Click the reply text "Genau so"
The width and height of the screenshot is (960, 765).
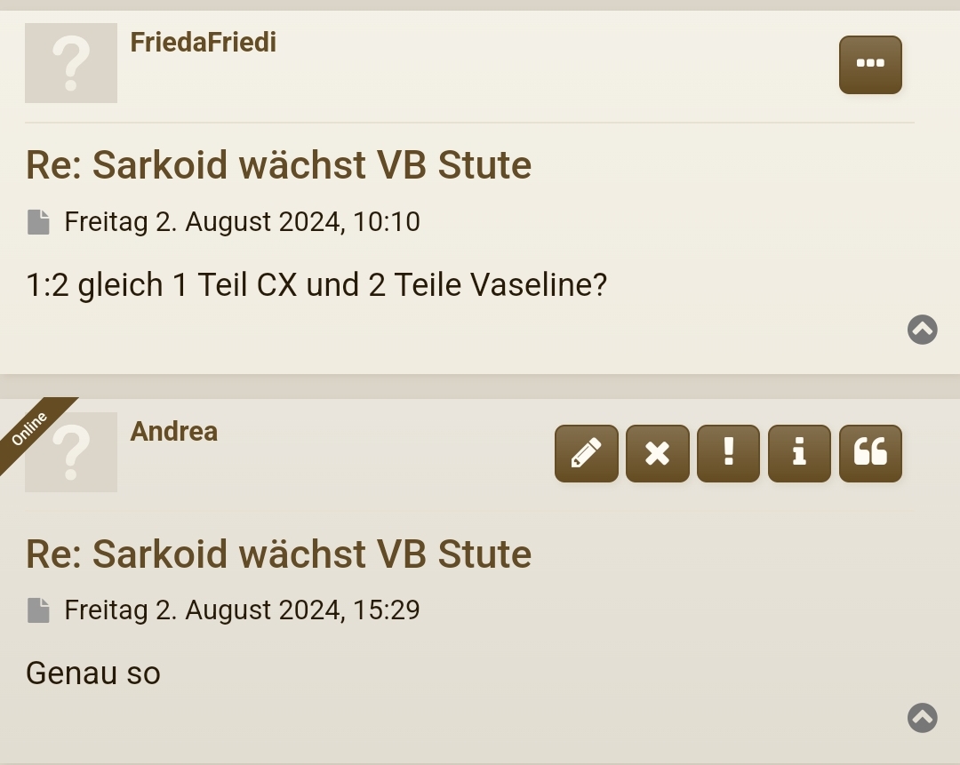[93, 673]
